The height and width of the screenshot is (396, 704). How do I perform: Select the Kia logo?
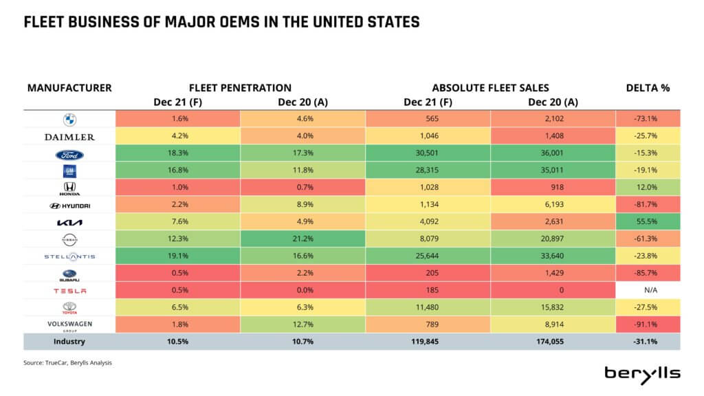(x=69, y=223)
